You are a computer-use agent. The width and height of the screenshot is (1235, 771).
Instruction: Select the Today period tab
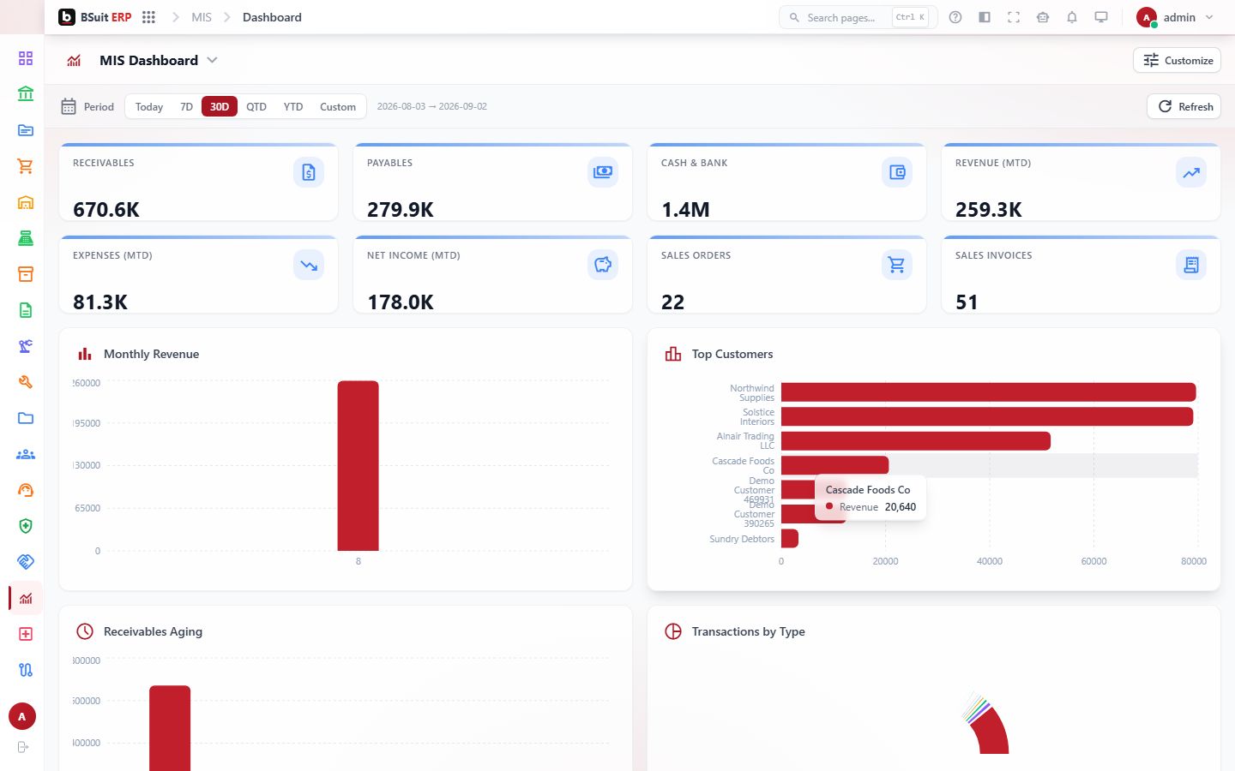(x=149, y=106)
